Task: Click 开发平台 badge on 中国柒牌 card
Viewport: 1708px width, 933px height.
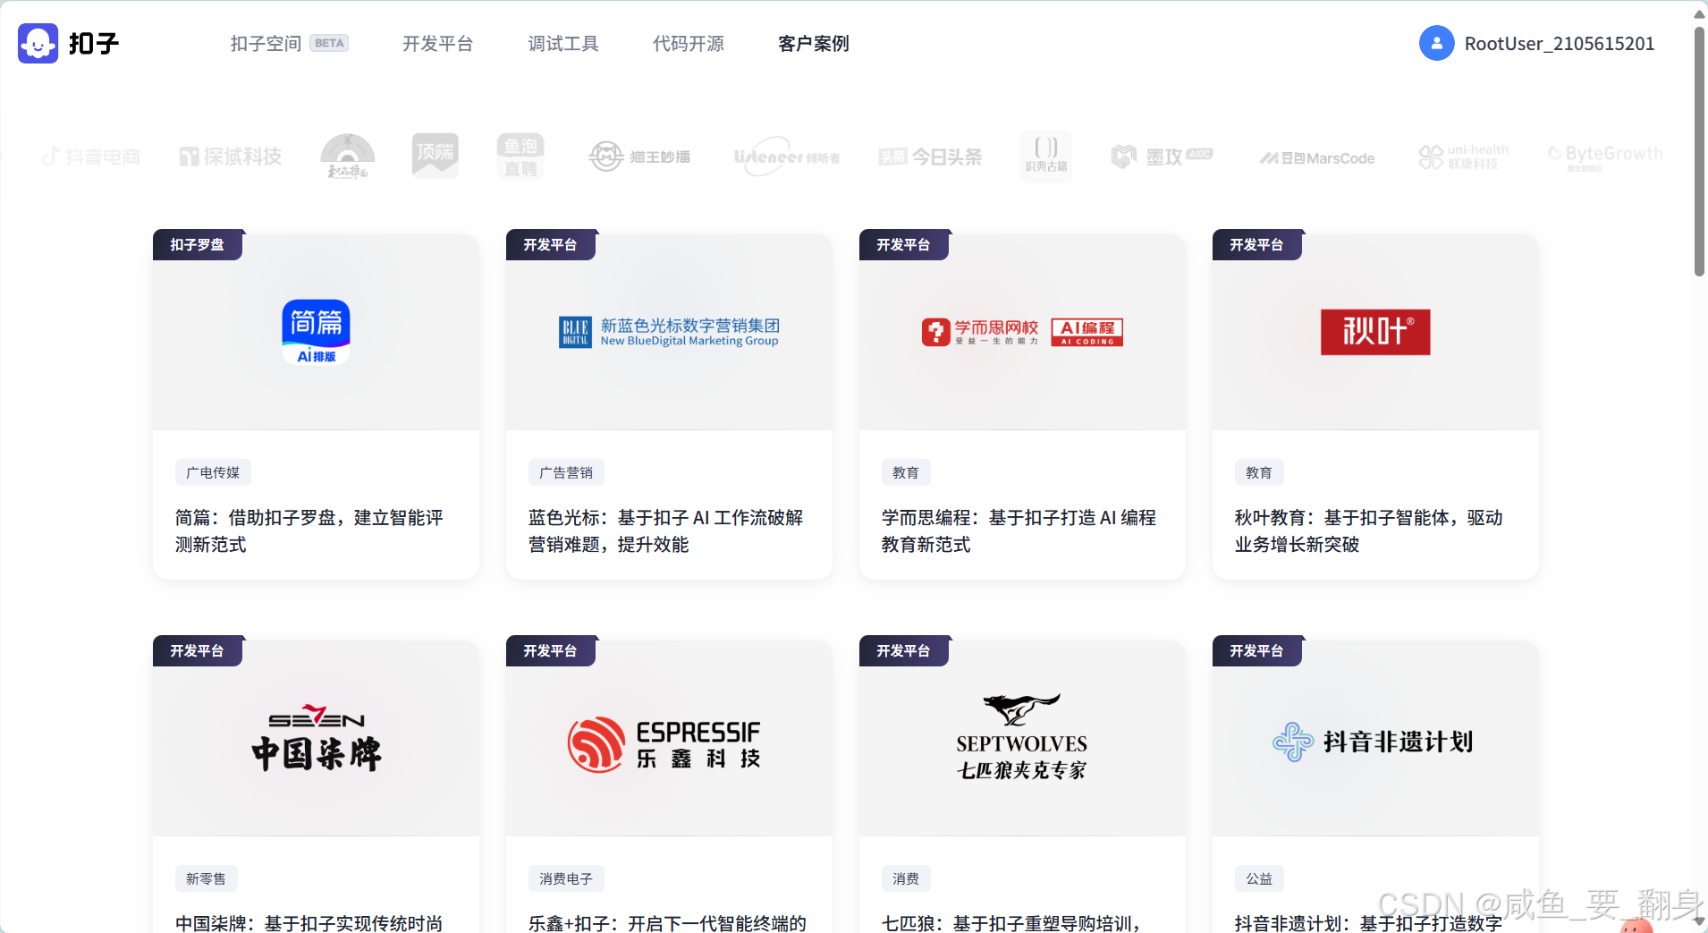Action: (x=198, y=650)
